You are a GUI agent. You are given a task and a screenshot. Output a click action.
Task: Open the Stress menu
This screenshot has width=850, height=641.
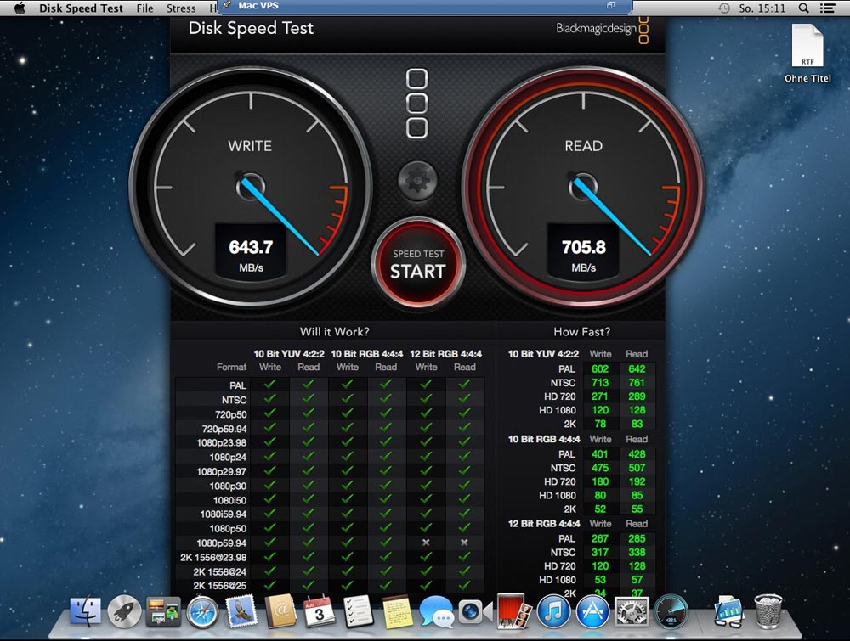[181, 8]
